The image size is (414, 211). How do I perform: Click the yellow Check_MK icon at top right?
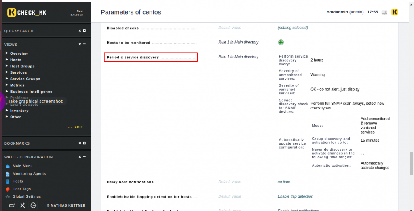pyautogui.click(x=395, y=12)
